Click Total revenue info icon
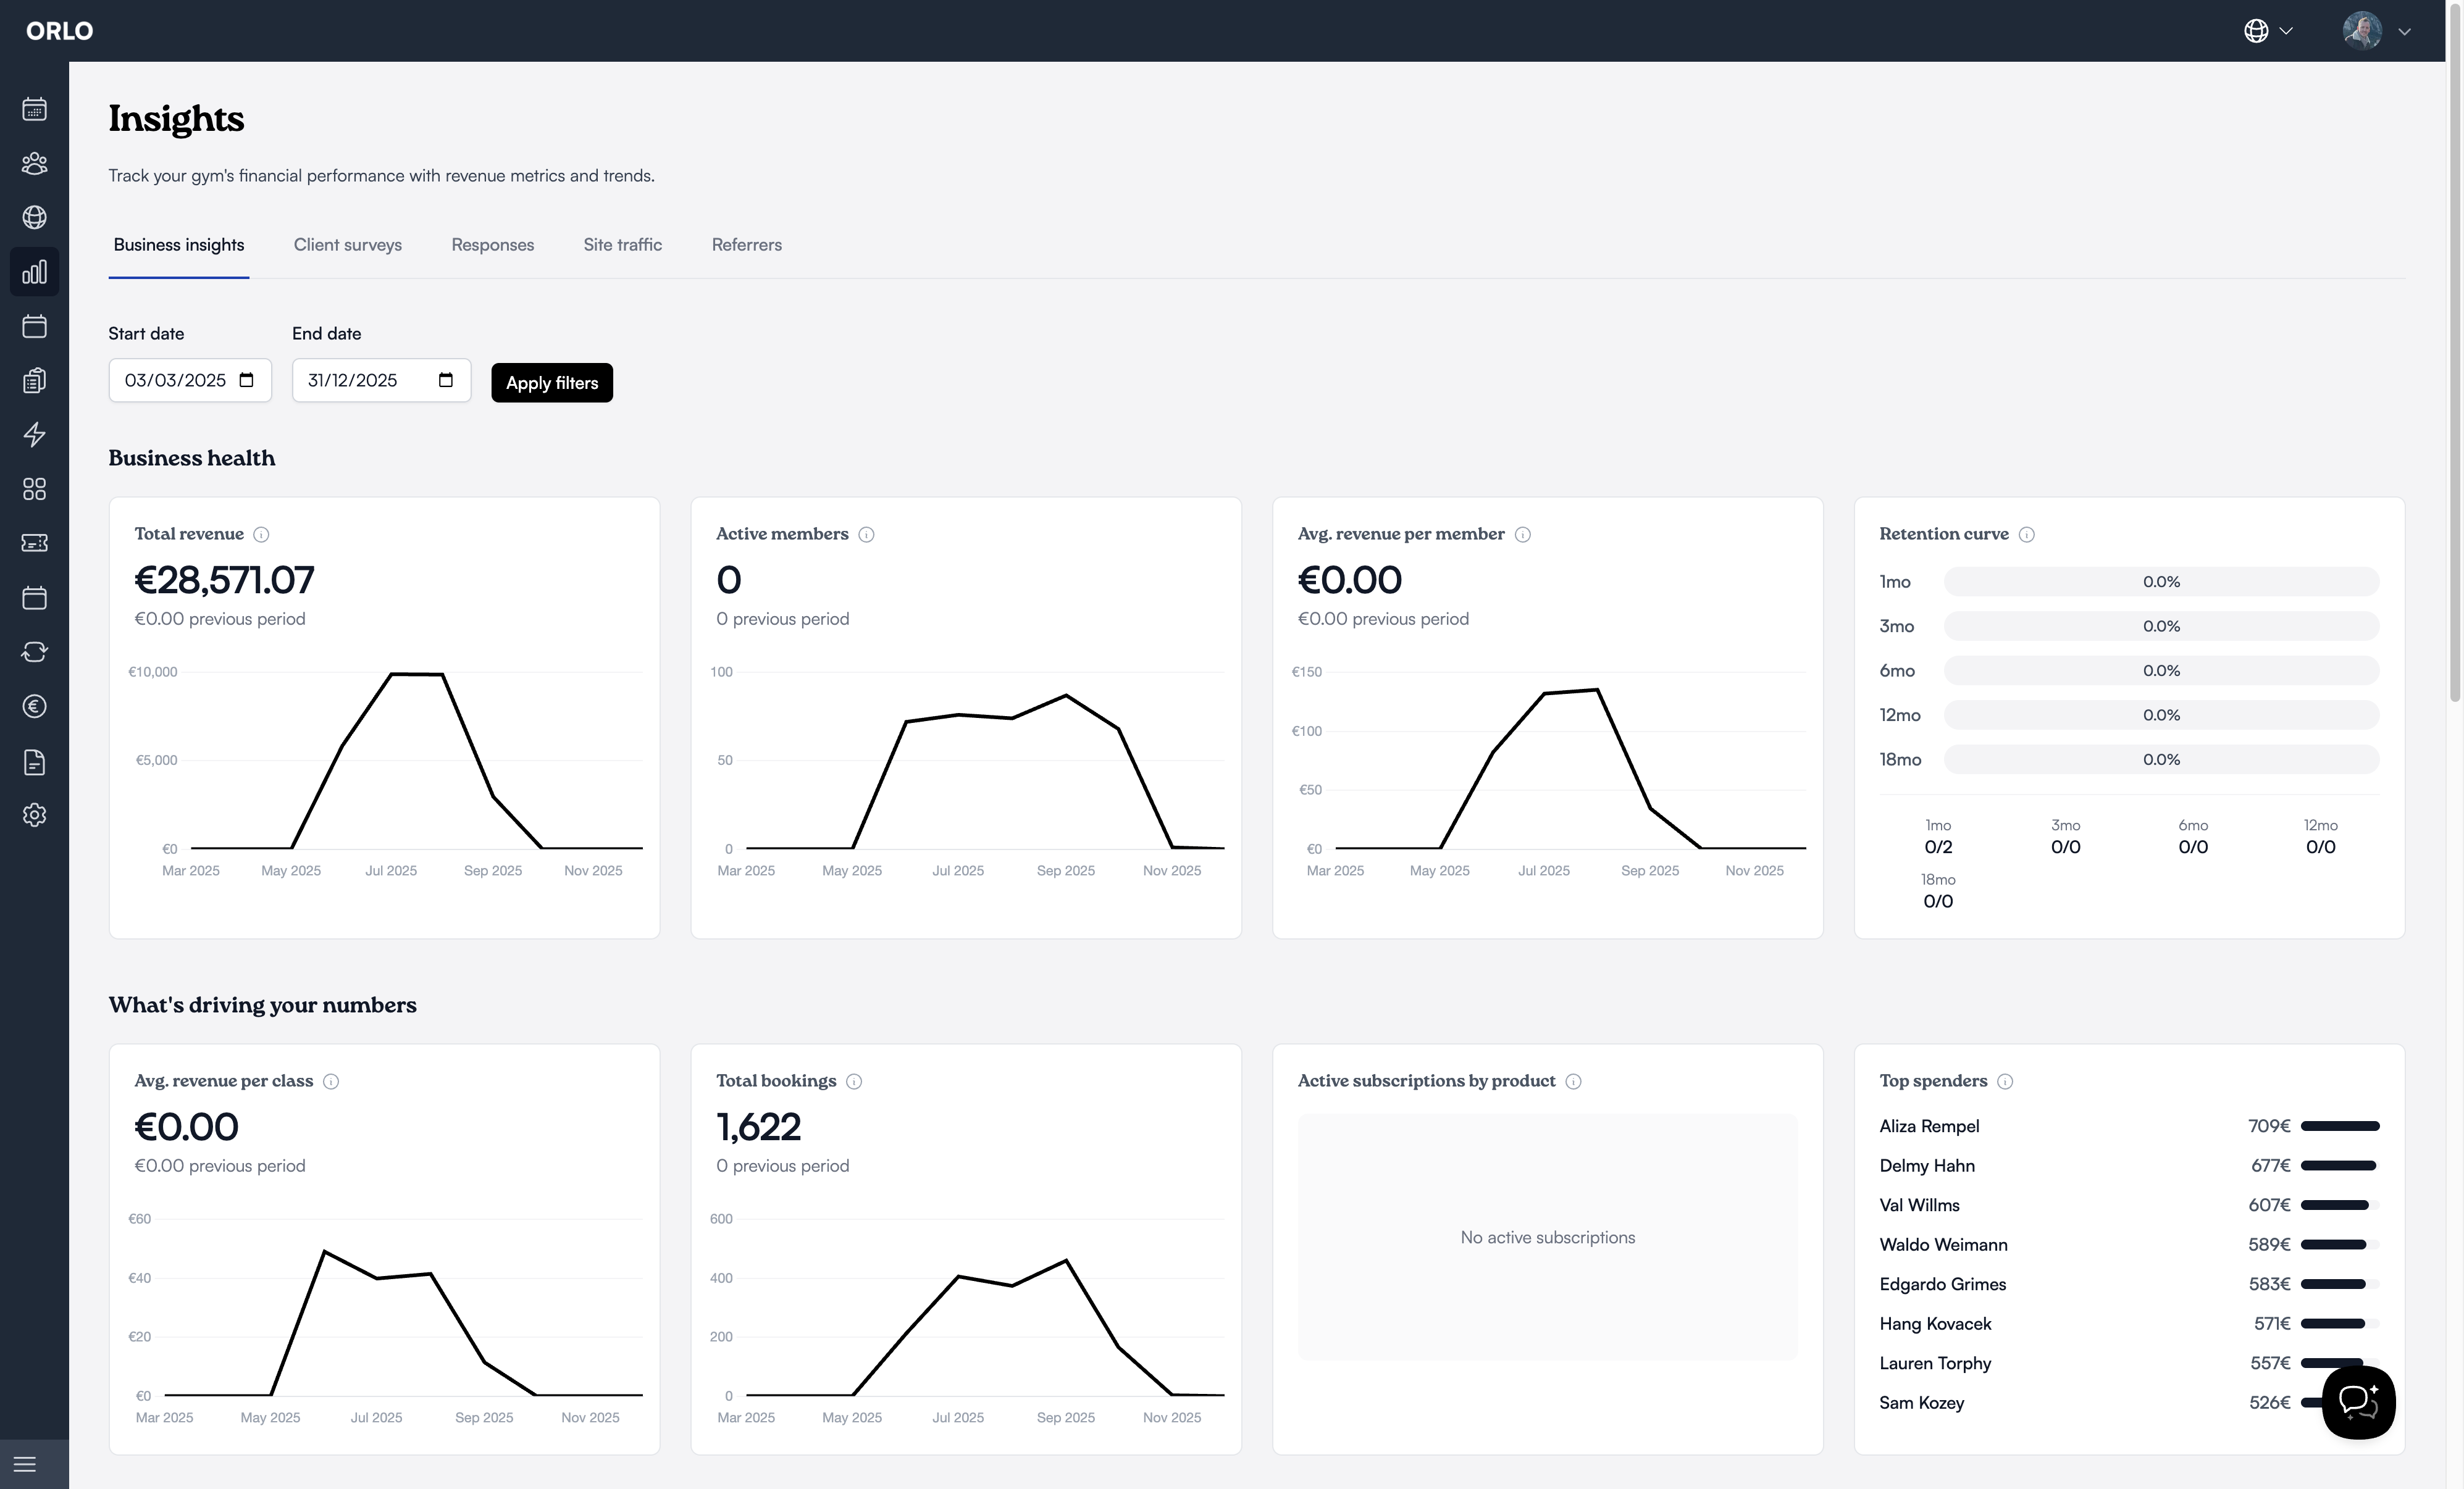This screenshot has height=1489, width=2464. tap(261, 535)
